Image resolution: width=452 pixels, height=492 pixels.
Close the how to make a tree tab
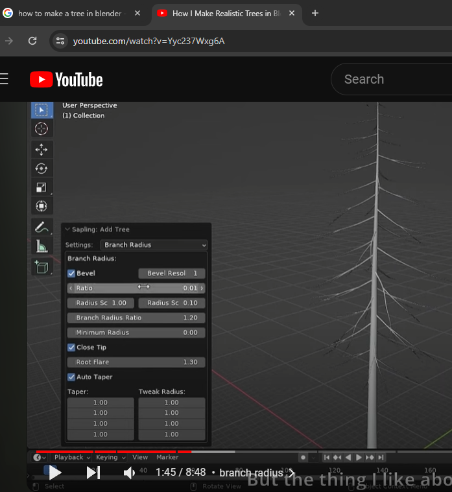tap(137, 13)
